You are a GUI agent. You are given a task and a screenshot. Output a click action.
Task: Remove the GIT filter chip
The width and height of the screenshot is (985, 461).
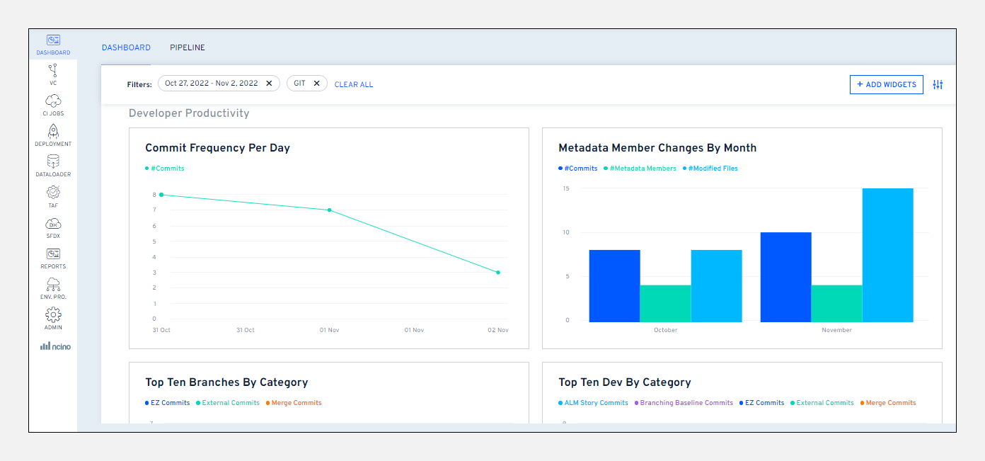click(x=316, y=84)
